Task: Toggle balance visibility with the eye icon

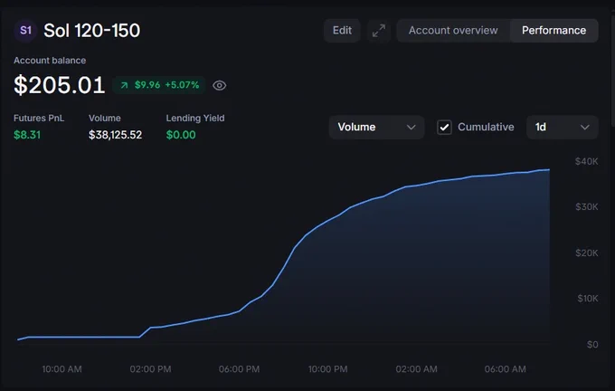Action: [x=219, y=85]
